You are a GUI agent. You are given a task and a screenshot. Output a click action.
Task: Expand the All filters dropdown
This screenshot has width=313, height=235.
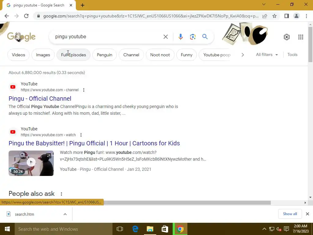click(x=267, y=54)
